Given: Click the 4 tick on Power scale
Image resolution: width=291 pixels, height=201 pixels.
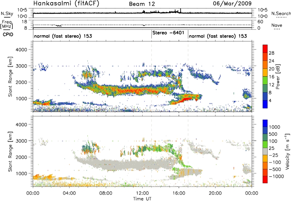Looking at the screenshot, I should tap(270, 101).
